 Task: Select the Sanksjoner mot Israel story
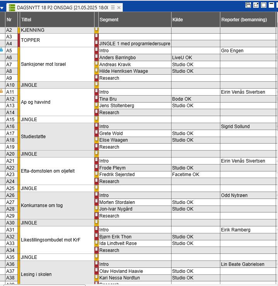(x=57, y=64)
